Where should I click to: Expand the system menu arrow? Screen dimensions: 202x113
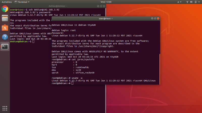[x=199, y=2]
